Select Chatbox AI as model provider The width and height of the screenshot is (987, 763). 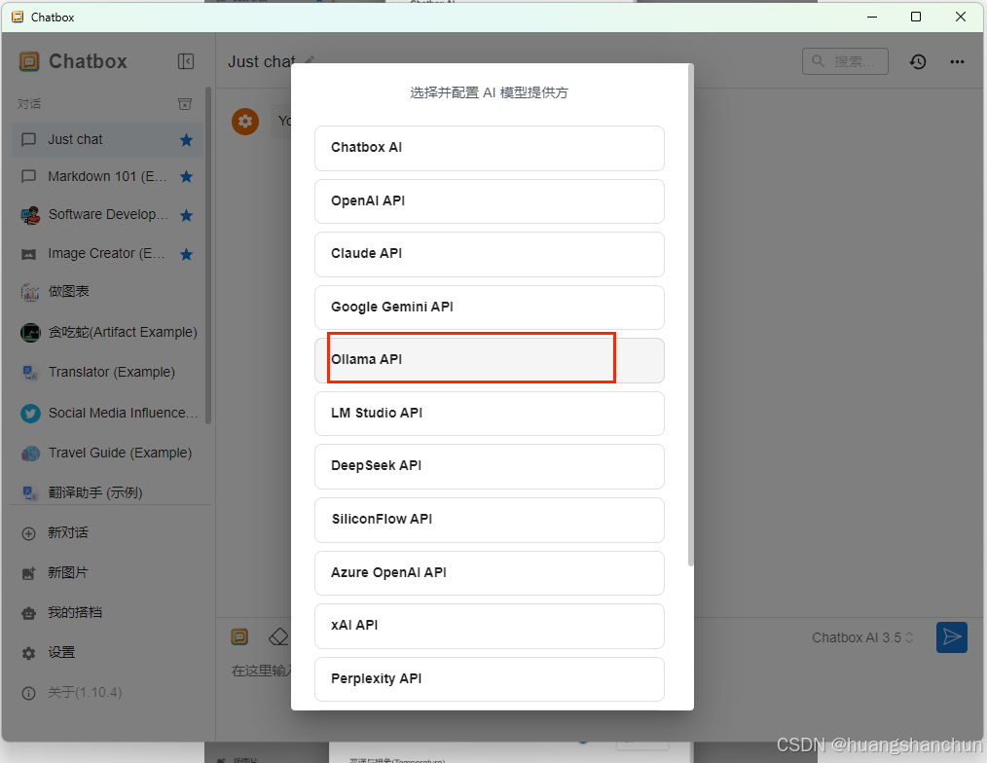tap(489, 148)
